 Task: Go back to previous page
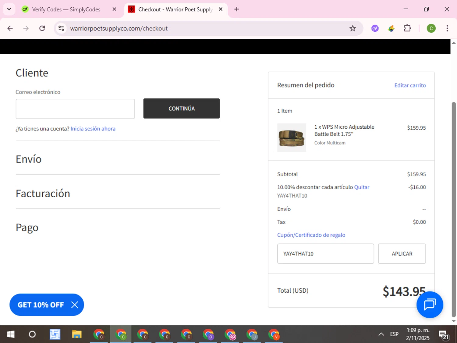(x=10, y=28)
